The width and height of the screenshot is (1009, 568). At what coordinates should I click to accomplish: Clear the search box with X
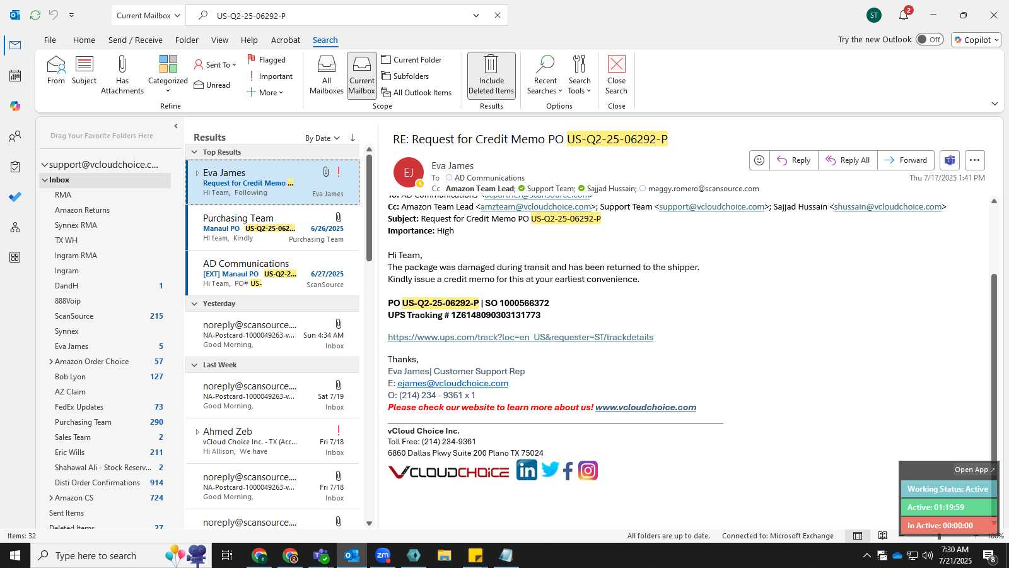498,15
